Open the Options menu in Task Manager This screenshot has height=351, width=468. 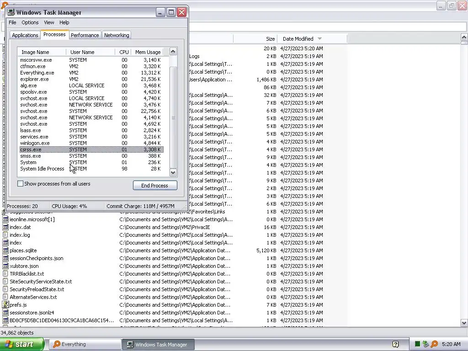pos(30,22)
